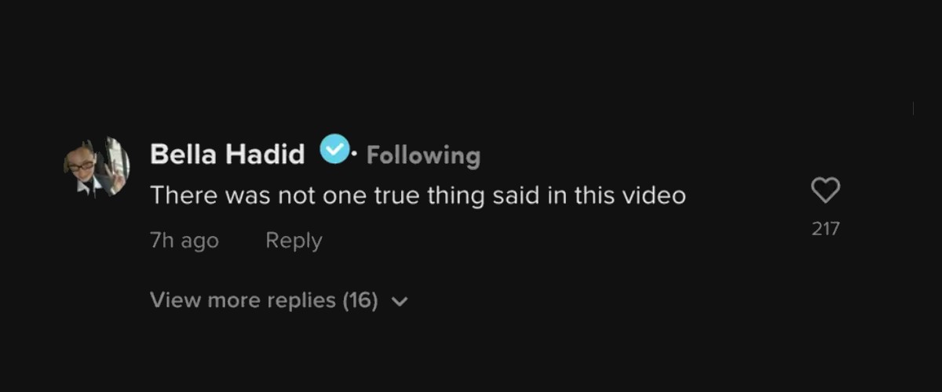Click the Bella Hadid username
Image resolution: width=942 pixels, height=392 pixels.
pyautogui.click(x=227, y=154)
